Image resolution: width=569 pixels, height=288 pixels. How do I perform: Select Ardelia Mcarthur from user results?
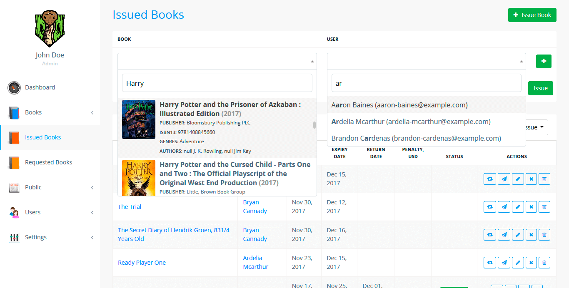(x=411, y=122)
